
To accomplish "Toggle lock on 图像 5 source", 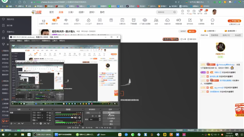I will (x=50, y=120).
